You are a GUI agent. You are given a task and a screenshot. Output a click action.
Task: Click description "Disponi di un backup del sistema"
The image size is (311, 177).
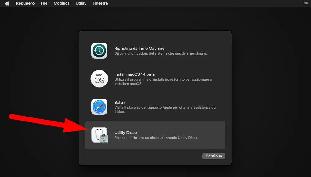click(x=161, y=53)
